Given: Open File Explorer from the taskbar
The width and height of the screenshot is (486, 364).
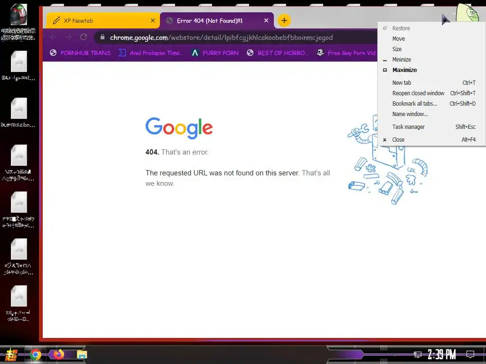Looking at the screenshot, I should pos(82,355).
